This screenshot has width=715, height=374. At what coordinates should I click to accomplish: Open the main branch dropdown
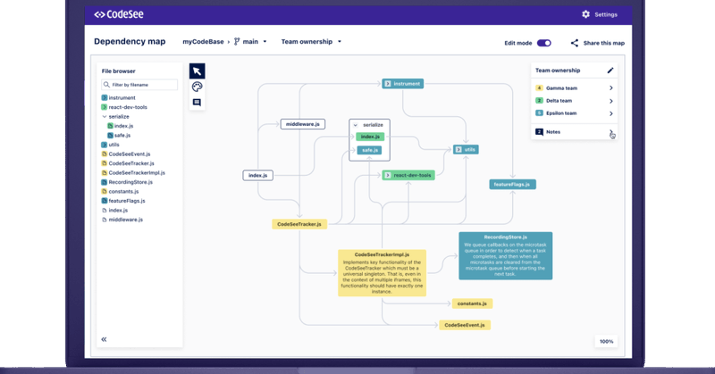point(265,41)
